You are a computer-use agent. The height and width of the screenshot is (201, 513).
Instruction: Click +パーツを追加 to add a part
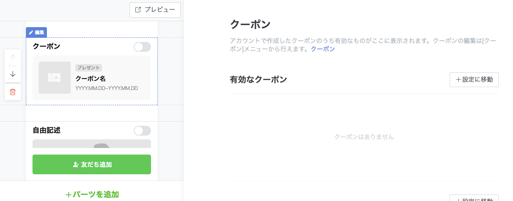(x=92, y=194)
